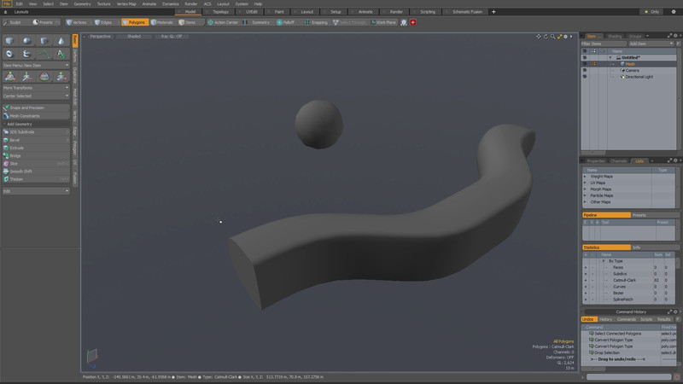Screen dimensions: 683x384
Task: Click the SDS Subdivide tool
Action: (x=36, y=132)
